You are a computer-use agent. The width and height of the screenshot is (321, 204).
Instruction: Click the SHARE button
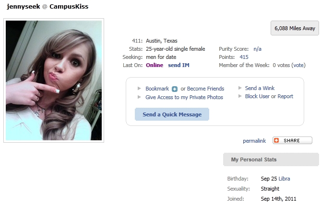point(292,140)
